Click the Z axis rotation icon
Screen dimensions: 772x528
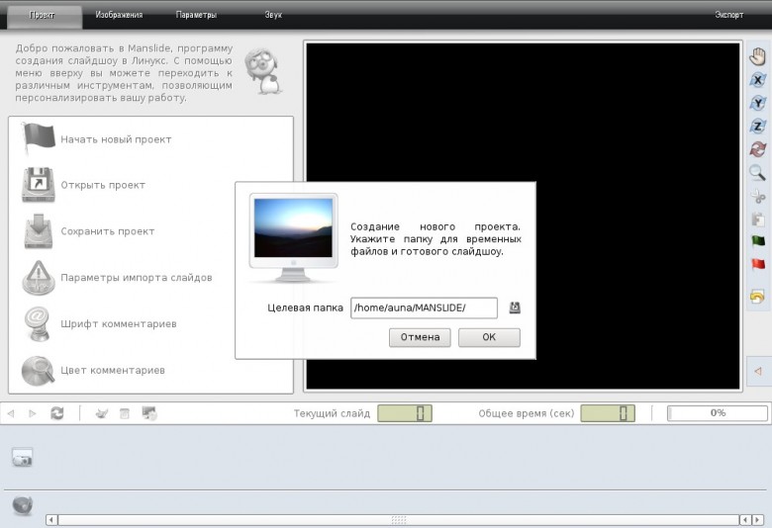coord(758,126)
